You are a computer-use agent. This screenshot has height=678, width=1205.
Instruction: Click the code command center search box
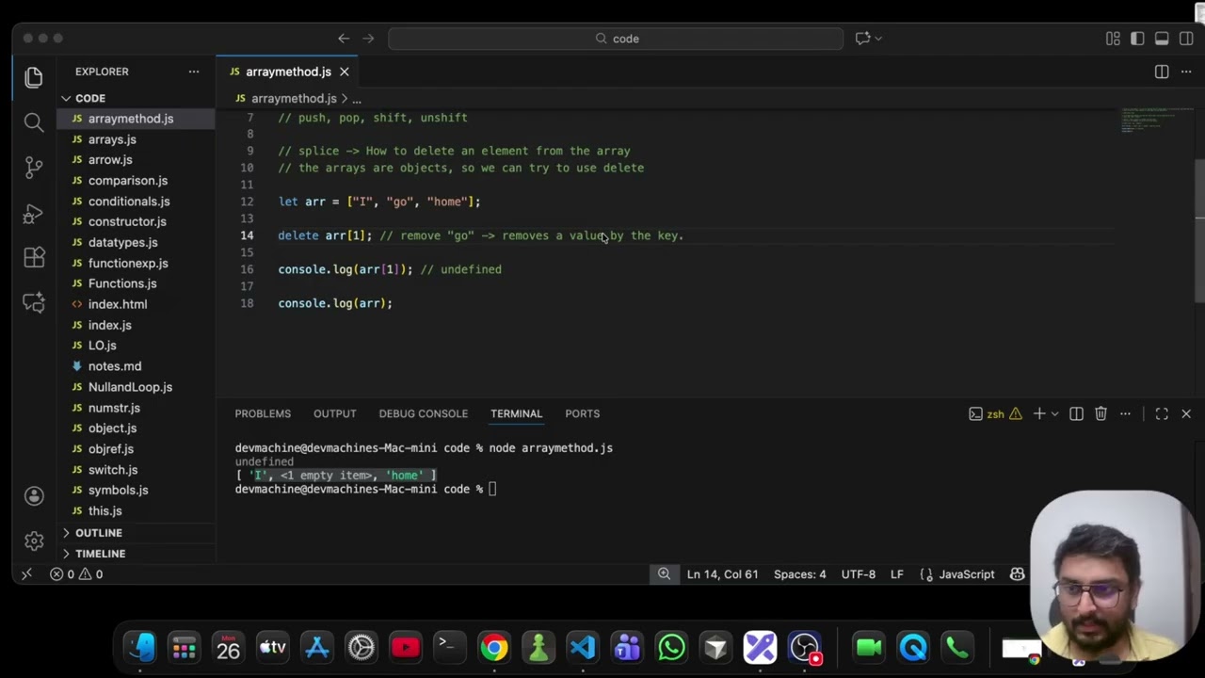click(x=616, y=39)
